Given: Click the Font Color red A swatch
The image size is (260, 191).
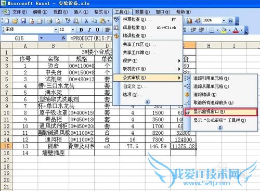Looking at the screenshot, I should point(236,30).
